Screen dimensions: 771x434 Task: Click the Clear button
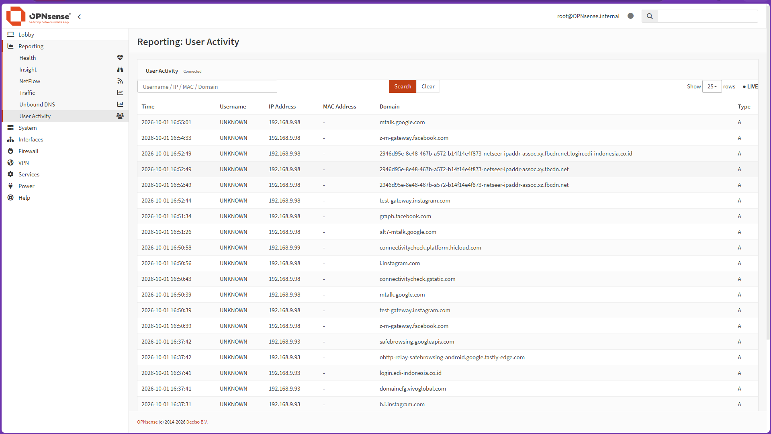point(428,86)
